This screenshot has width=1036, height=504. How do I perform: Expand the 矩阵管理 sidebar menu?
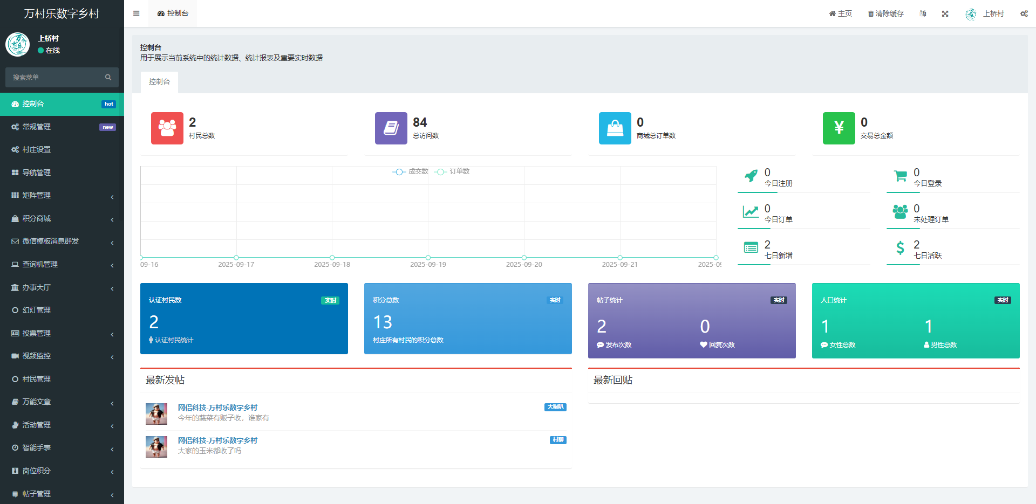(62, 196)
